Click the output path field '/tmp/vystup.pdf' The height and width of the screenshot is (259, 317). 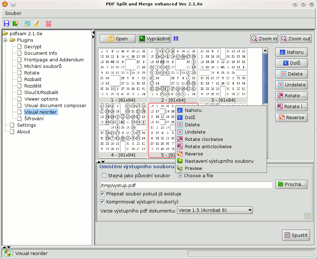click(x=186, y=185)
